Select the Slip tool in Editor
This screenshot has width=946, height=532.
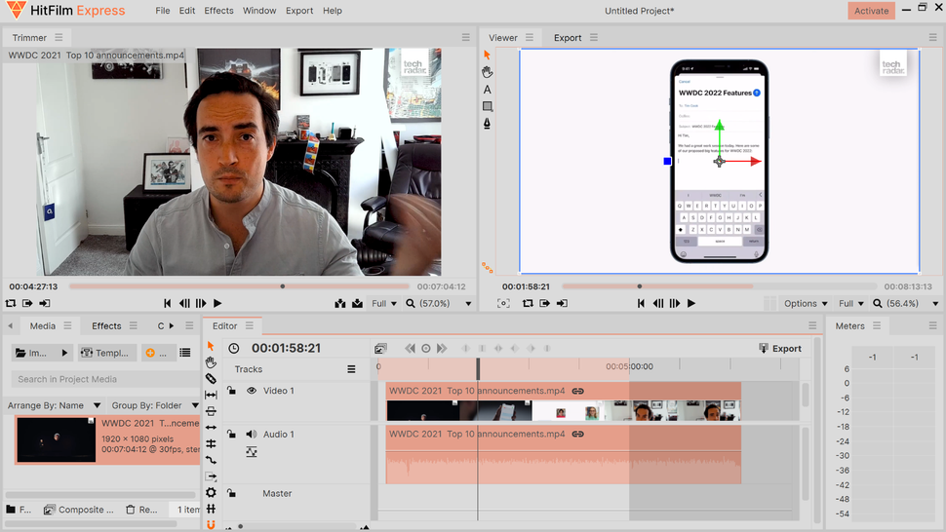(211, 396)
